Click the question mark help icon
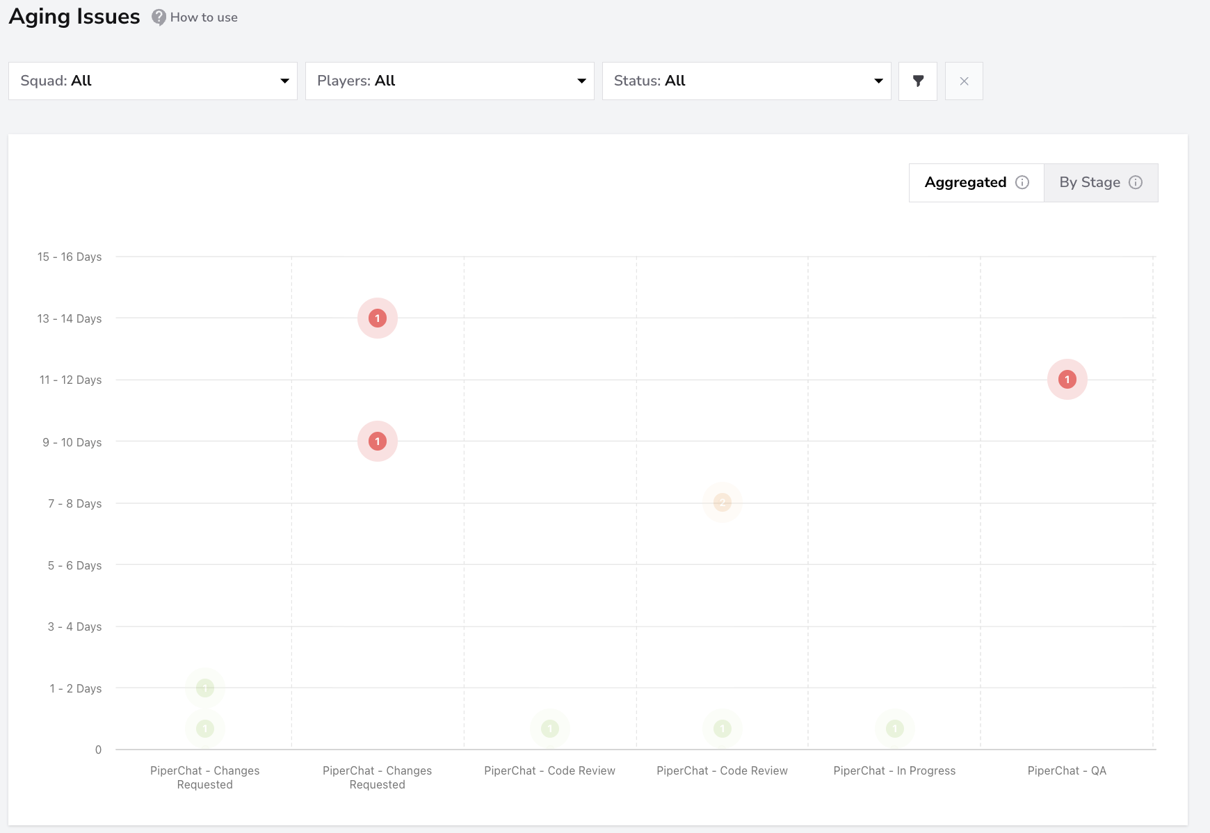Viewport: 1210px width, 833px height. coord(159,17)
